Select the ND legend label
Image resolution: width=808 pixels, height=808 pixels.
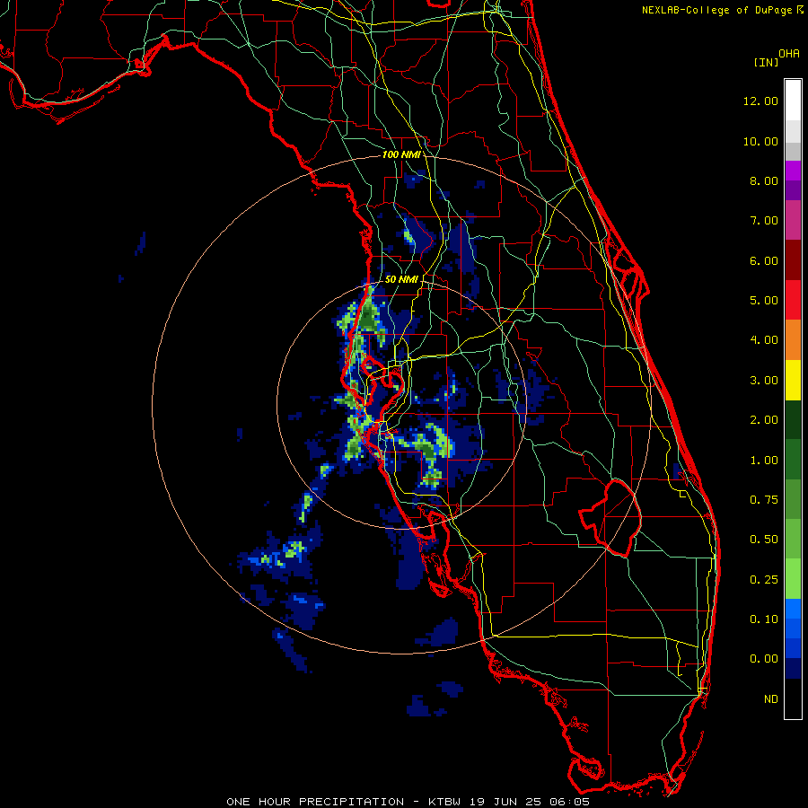point(771,699)
